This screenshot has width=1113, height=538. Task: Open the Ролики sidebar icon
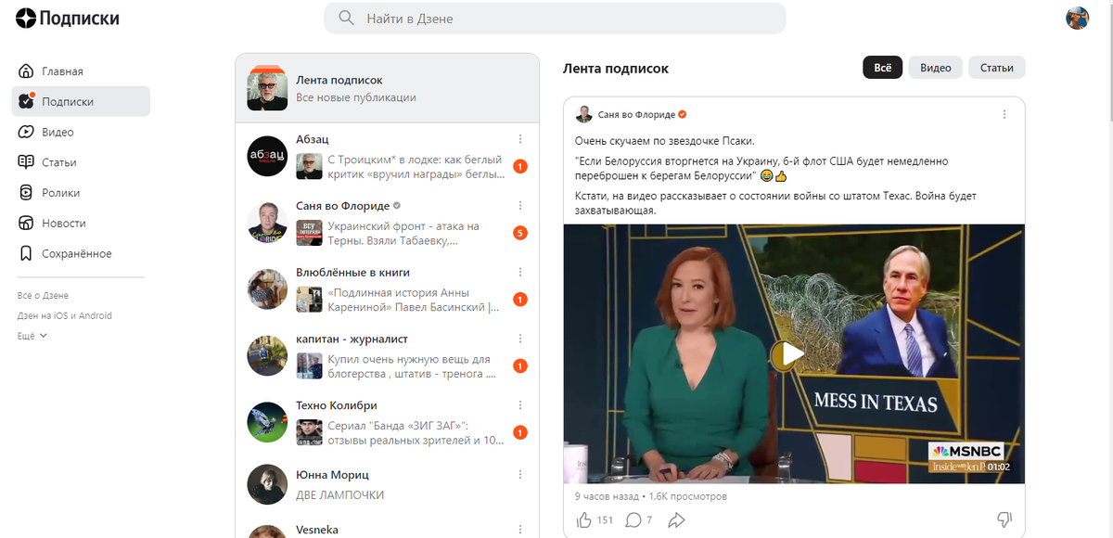(26, 193)
